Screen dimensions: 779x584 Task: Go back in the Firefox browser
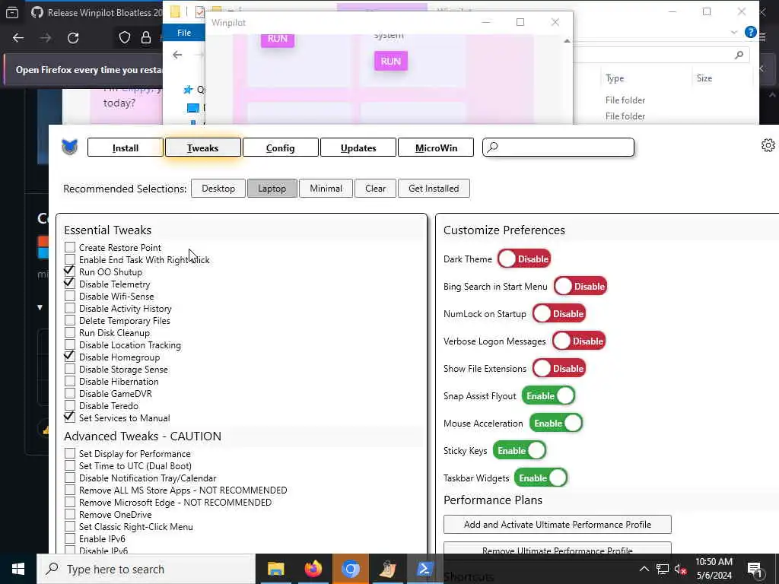point(18,38)
